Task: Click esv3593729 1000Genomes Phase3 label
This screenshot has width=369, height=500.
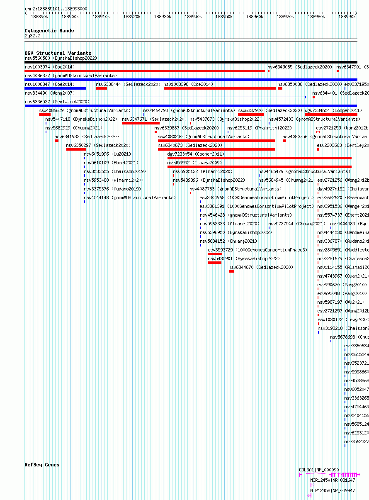Action: [258, 250]
